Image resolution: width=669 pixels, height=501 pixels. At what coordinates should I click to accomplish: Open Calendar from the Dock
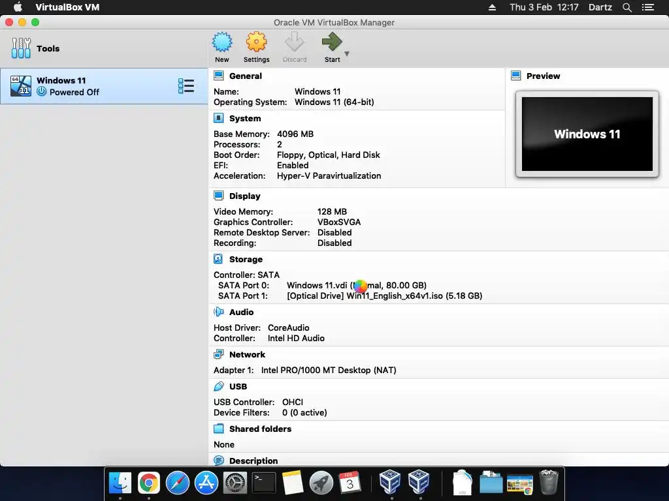[350, 483]
